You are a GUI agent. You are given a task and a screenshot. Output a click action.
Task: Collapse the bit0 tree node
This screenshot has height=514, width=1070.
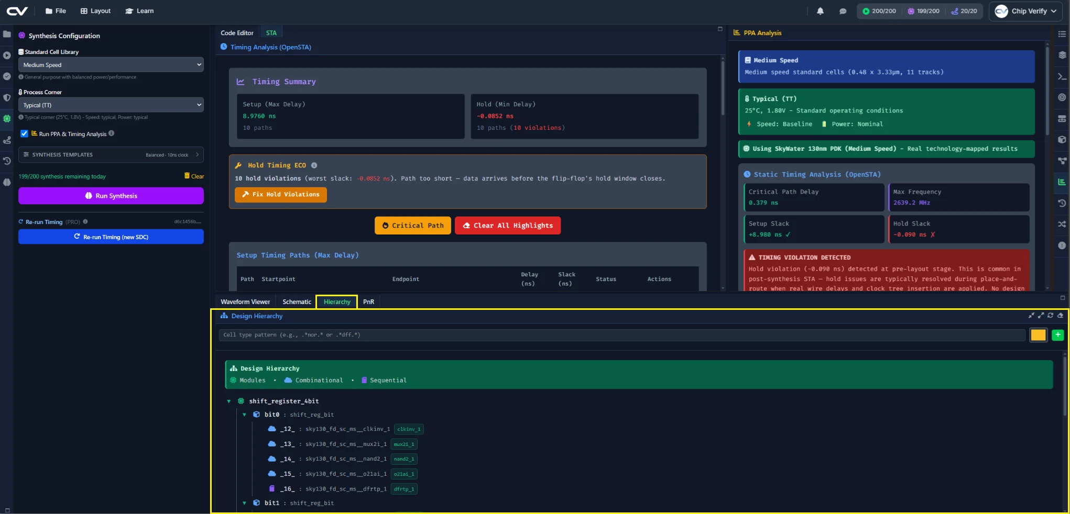tap(244, 415)
